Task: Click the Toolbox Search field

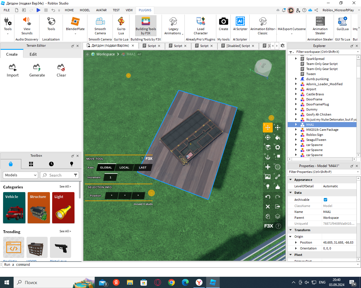Action: (59, 175)
